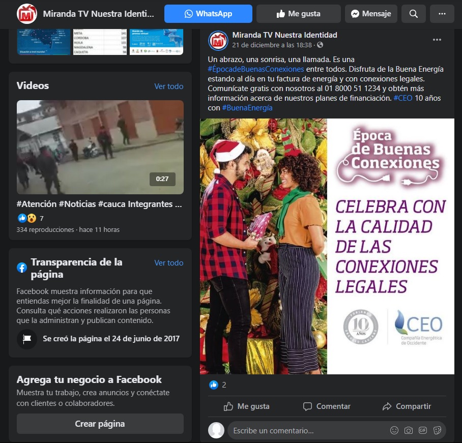Image resolution: width=462 pixels, height=443 pixels.
Task: Open the #CEO hashtag link
Action: pos(403,98)
